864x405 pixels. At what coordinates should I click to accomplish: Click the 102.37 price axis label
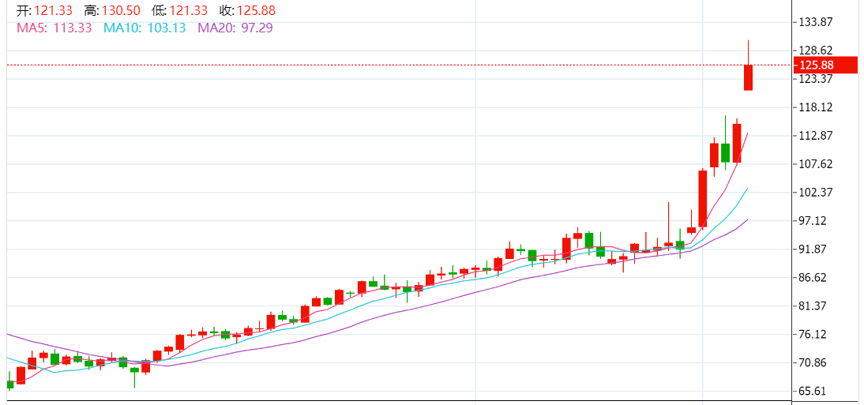coord(816,193)
